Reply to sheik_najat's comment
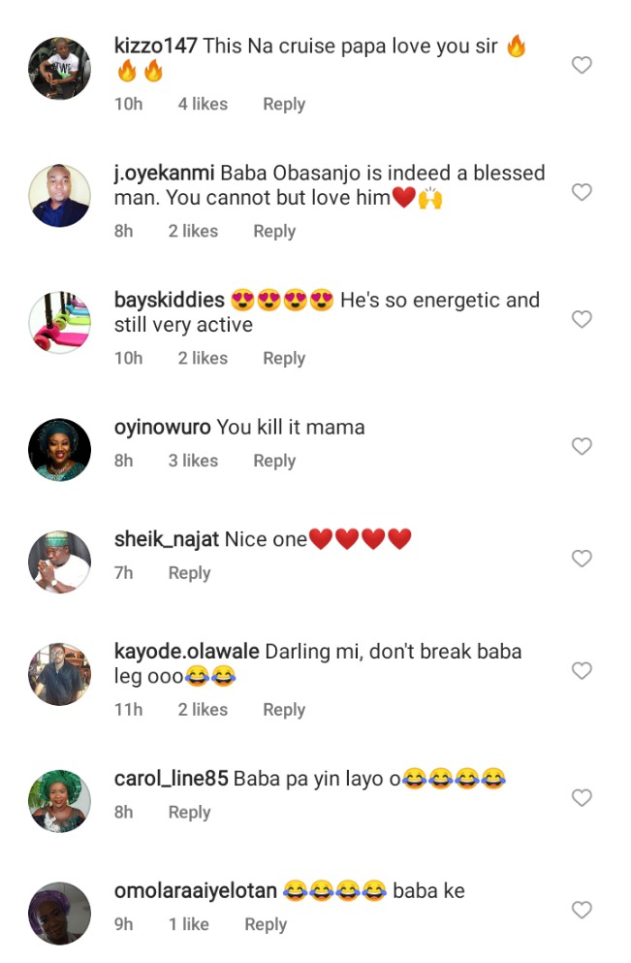 tap(189, 573)
